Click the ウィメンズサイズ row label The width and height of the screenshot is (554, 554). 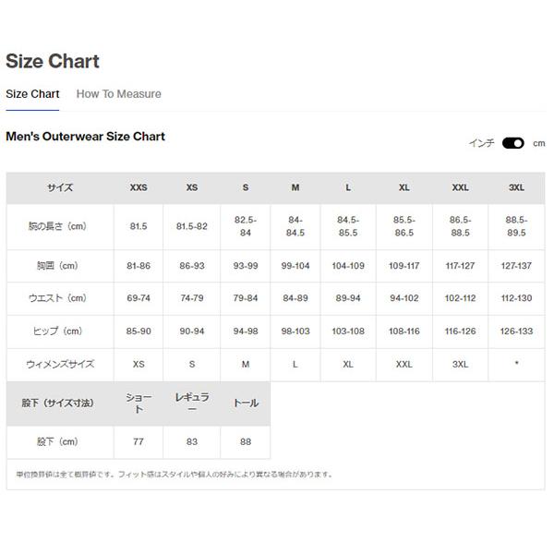coord(60,364)
